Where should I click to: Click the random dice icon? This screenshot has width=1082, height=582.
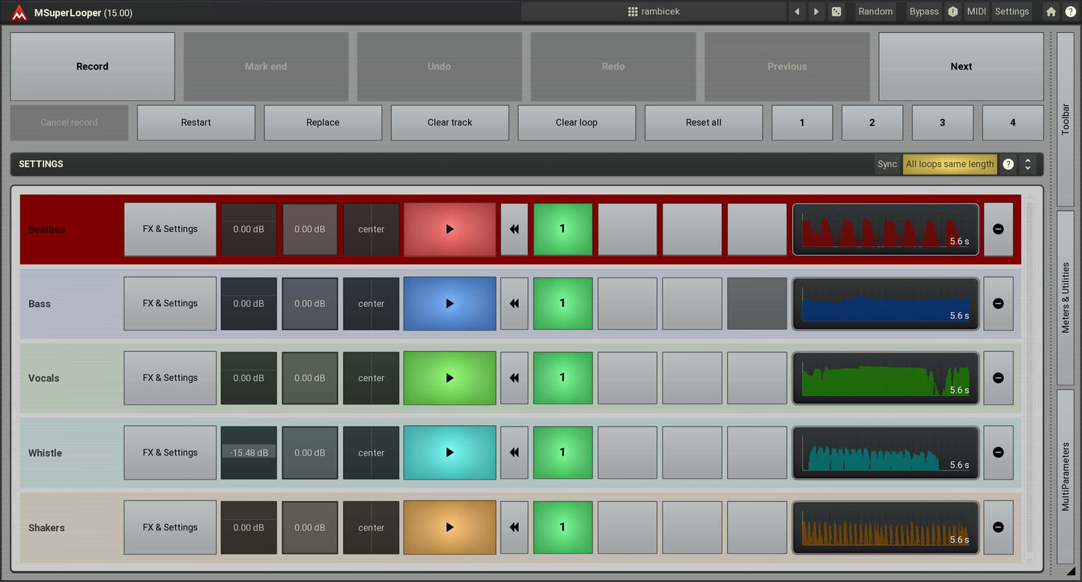[x=836, y=12]
